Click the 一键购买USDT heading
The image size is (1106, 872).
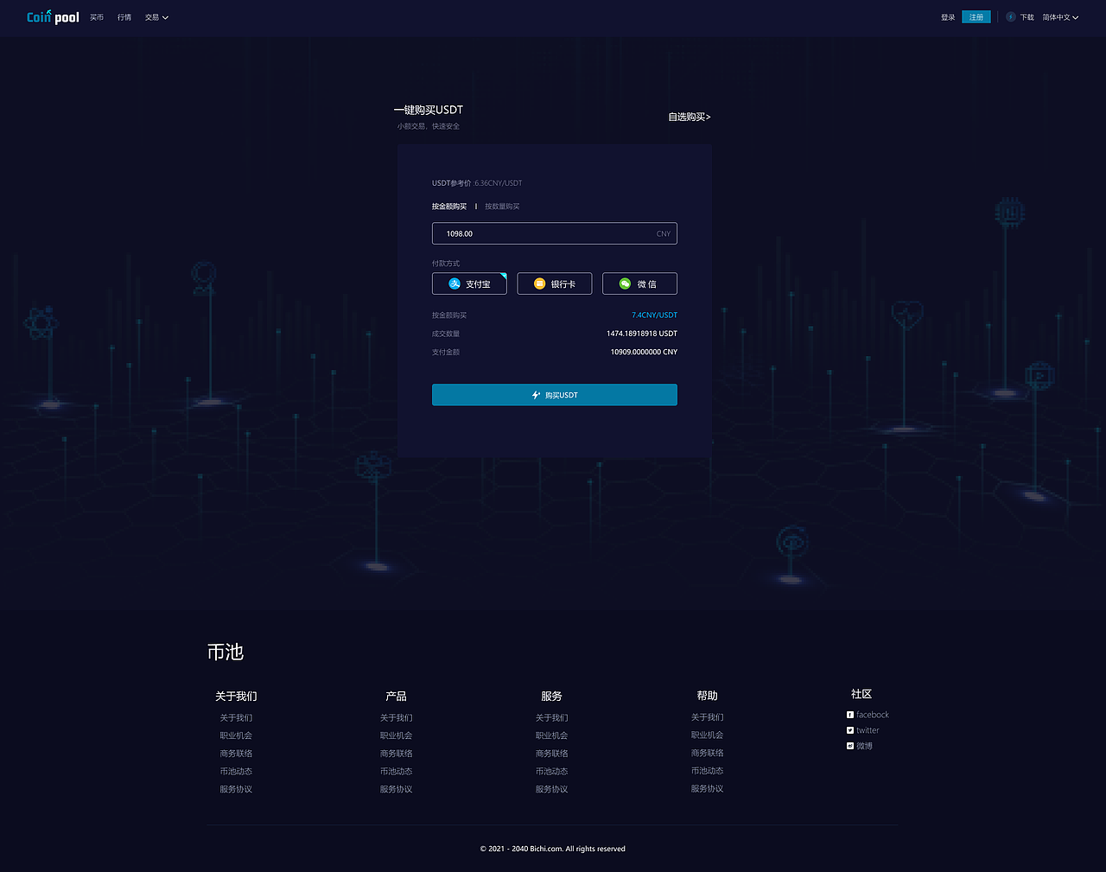click(x=429, y=110)
